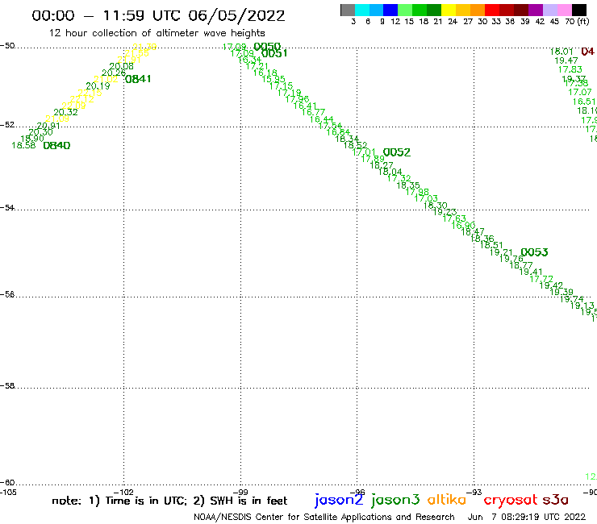Click the jason2 legend name
Image resolution: width=597 pixels, height=524 pixels.
339,500
